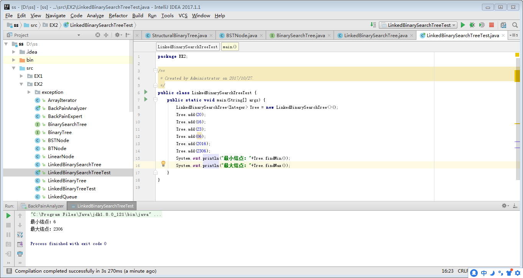The height and width of the screenshot is (278, 523).
Task: Expand the exception package
Action: (29, 92)
